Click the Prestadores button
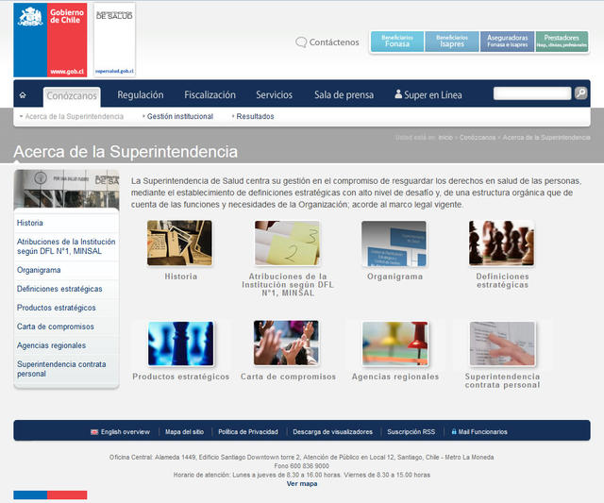 point(562,42)
